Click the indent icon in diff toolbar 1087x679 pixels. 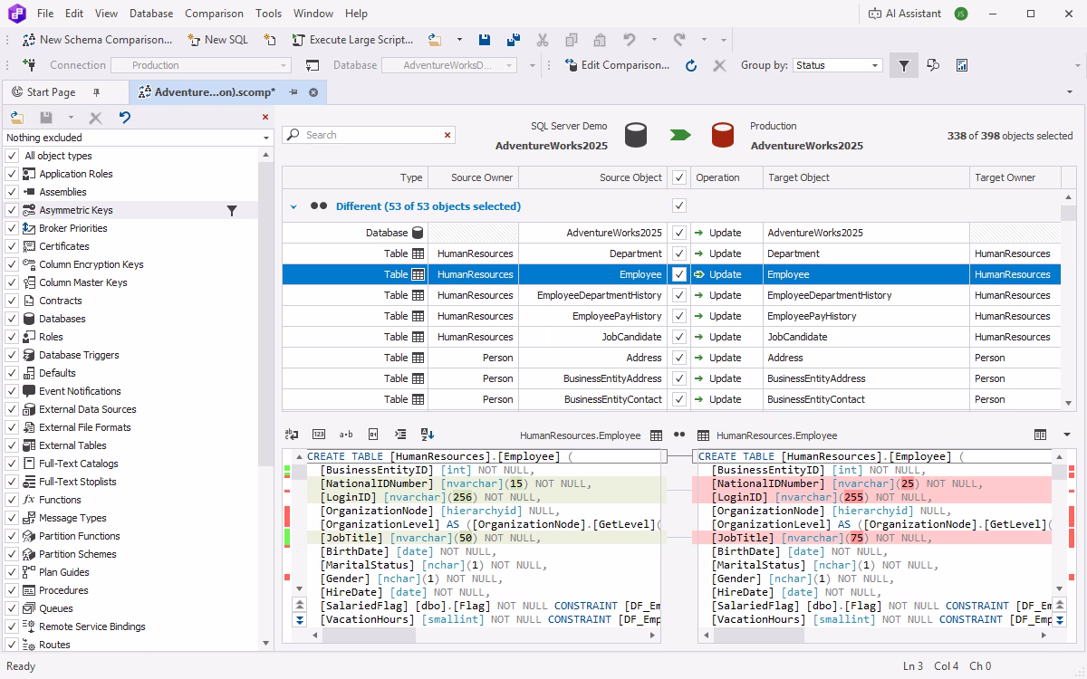pyautogui.click(x=400, y=435)
